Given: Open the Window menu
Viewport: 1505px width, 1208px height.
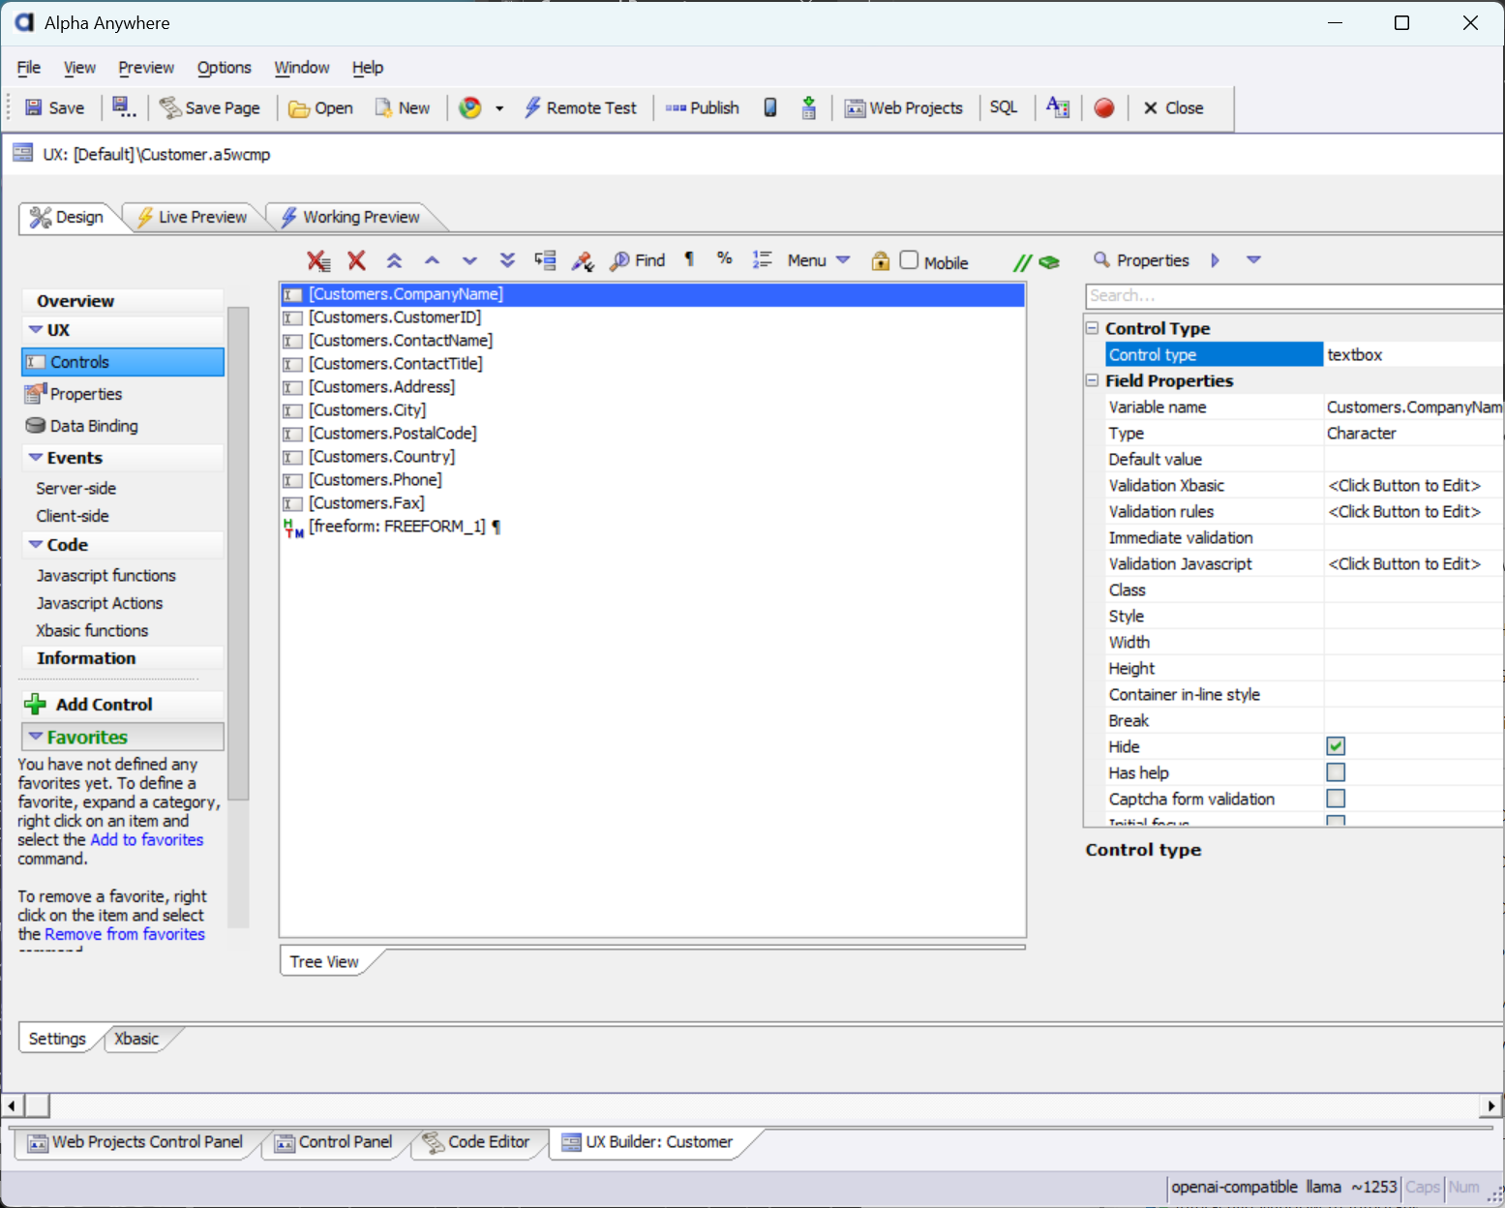Looking at the screenshot, I should [x=302, y=68].
